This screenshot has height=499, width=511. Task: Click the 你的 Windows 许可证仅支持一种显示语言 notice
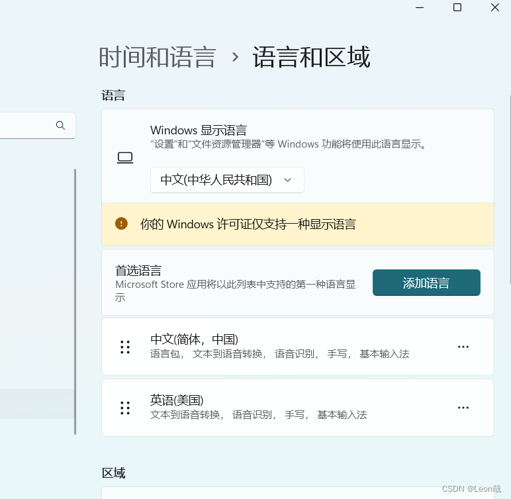pyautogui.click(x=298, y=224)
